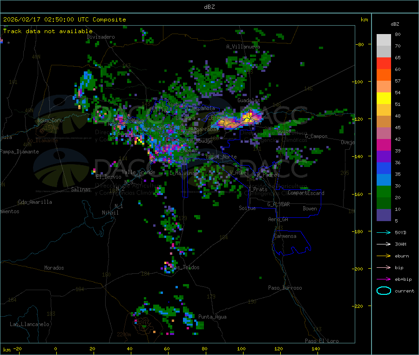Click the Agua_Toro map label

[x=50, y=120]
